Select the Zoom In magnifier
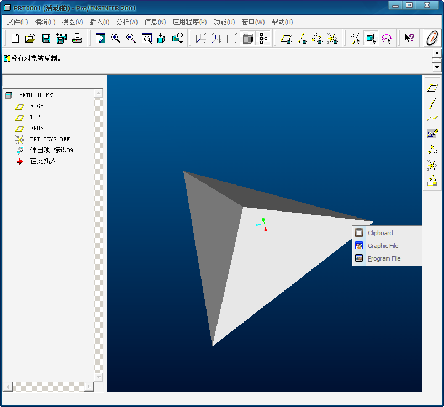The height and width of the screenshot is (407, 444). coord(115,38)
